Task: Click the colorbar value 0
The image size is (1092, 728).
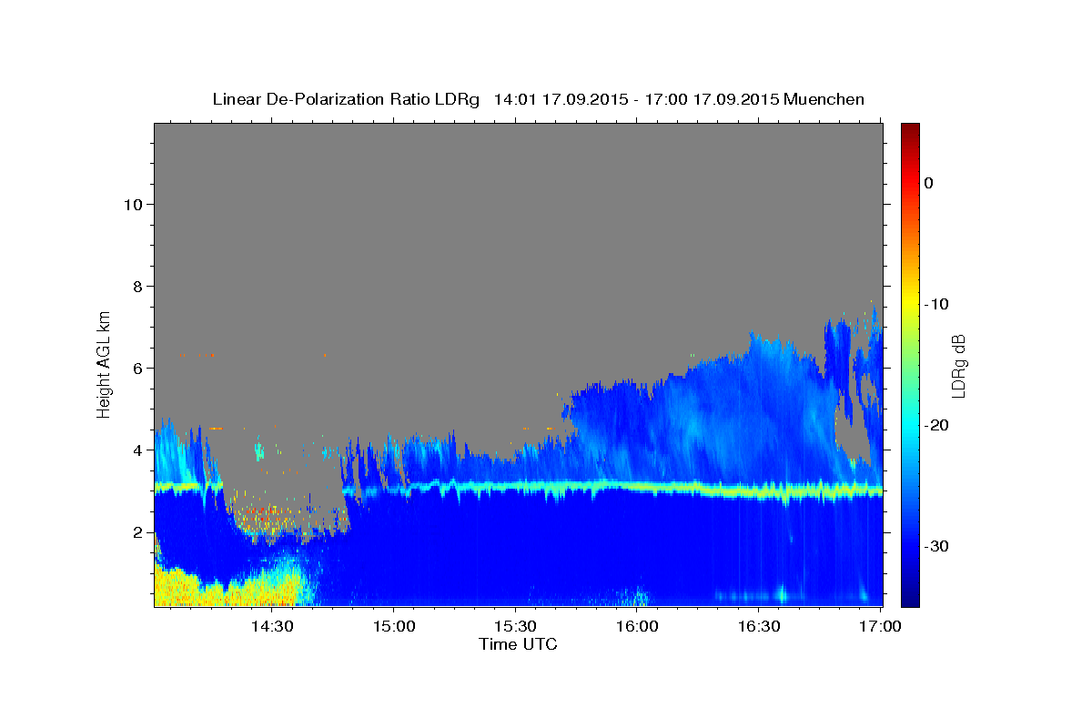Action: pyautogui.click(x=928, y=183)
